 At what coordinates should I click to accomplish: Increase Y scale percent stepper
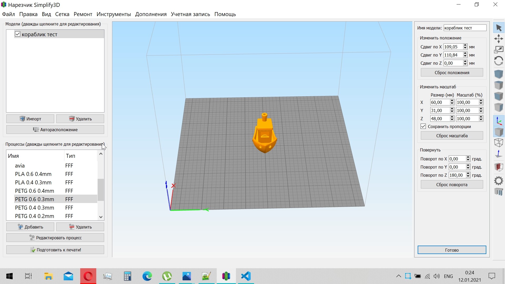point(481,109)
